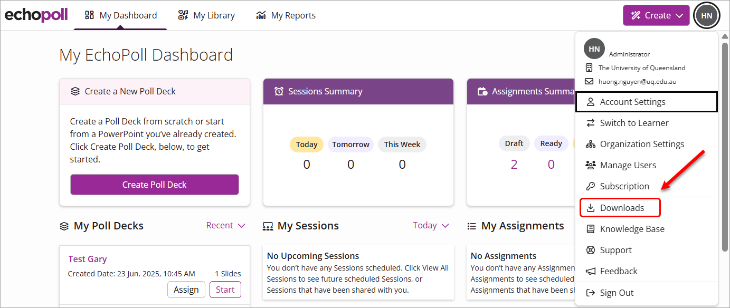Open the Today filter for My Sessions
Viewport: 730px width, 308px height.
(x=431, y=225)
